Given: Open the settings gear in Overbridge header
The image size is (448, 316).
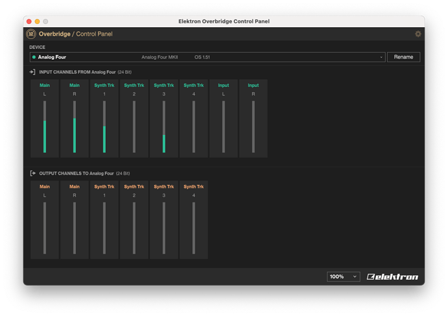Looking at the screenshot, I should coord(417,34).
